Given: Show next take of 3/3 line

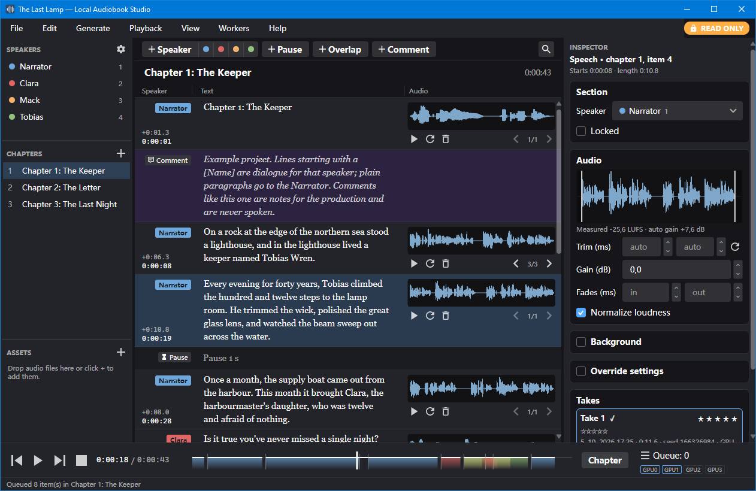Looking at the screenshot, I should pyautogui.click(x=549, y=263).
